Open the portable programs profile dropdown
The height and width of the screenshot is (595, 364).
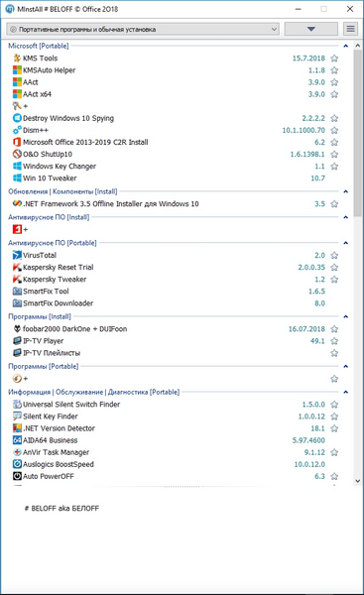point(143,29)
